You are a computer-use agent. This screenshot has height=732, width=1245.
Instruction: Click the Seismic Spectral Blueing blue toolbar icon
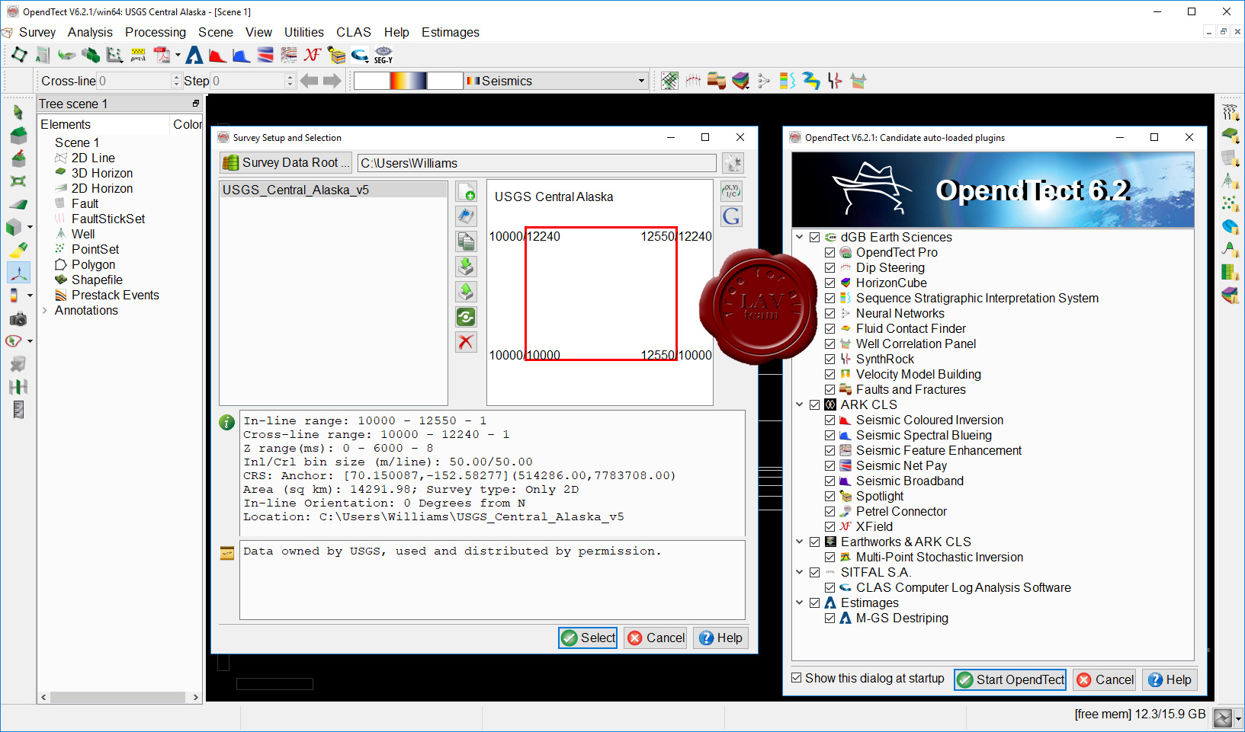(242, 55)
